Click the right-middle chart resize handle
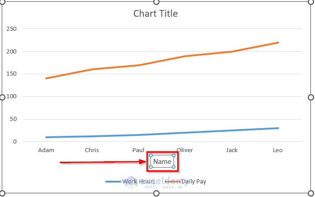 [311, 97]
